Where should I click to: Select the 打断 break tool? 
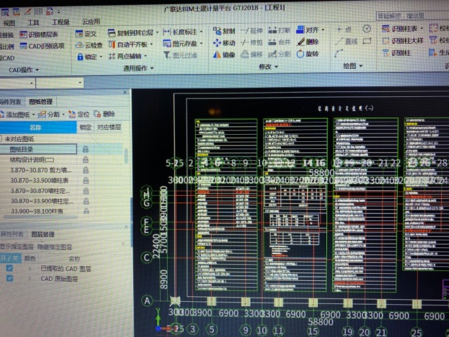coord(279,30)
